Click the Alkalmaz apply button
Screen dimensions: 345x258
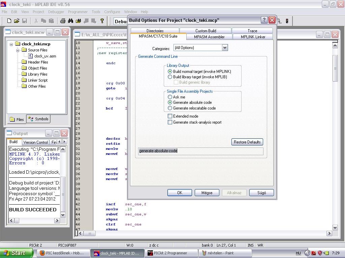coord(234,192)
